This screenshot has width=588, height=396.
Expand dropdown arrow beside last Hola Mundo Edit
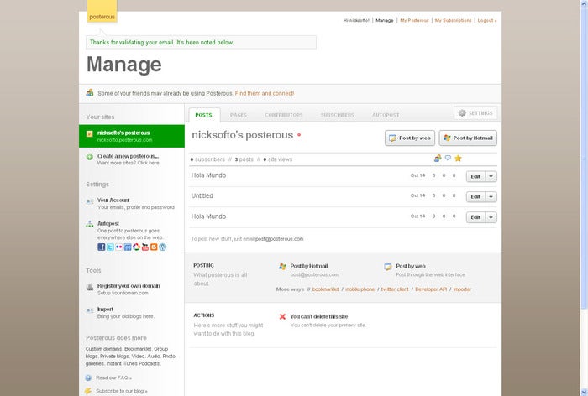click(x=491, y=217)
